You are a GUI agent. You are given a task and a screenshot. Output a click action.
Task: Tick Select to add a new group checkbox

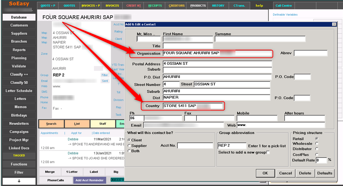point(268,152)
